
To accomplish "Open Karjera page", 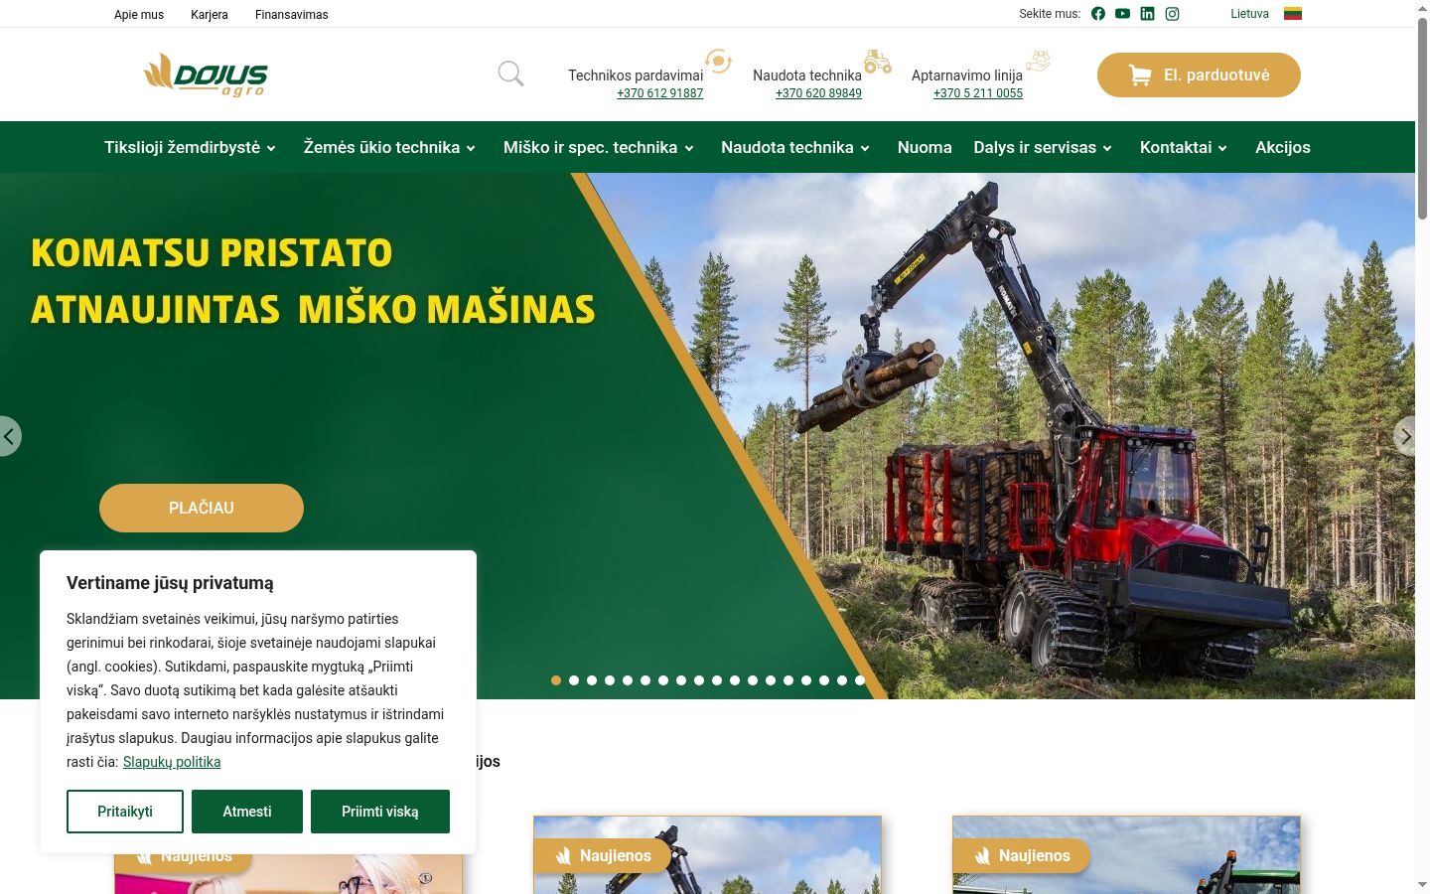I will click(210, 15).
